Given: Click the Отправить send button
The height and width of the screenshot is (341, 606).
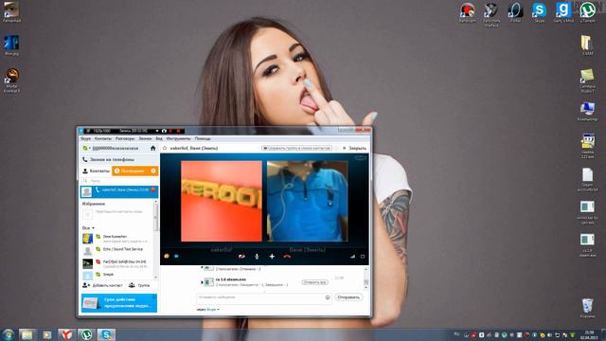Looking at the screenshot, I should pyautogui.click(x=348, y=297).
